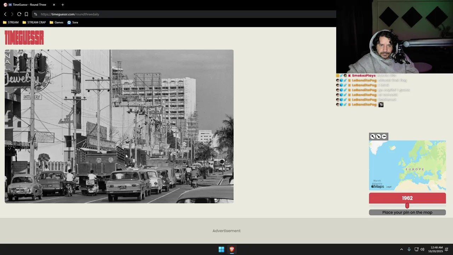Pin the map size with the pin icon
453x255 pixels.
point(384,136)
